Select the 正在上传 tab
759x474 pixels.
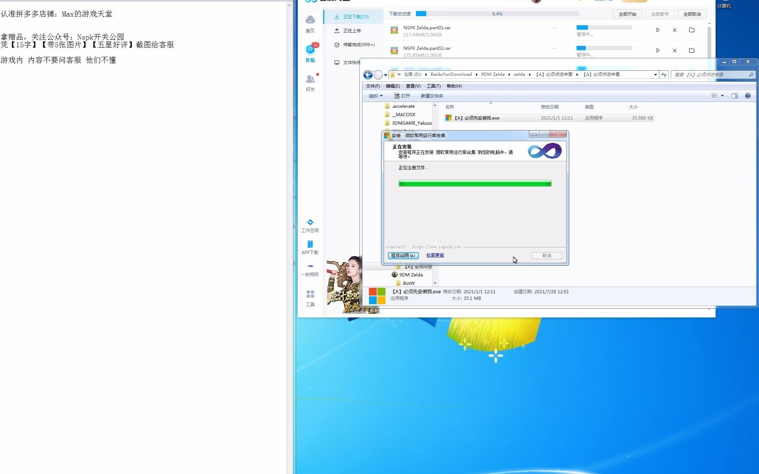click(x=348, y=31)
